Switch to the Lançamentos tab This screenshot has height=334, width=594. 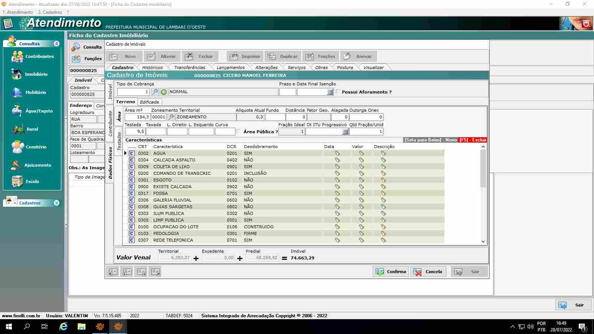point(230,68)
